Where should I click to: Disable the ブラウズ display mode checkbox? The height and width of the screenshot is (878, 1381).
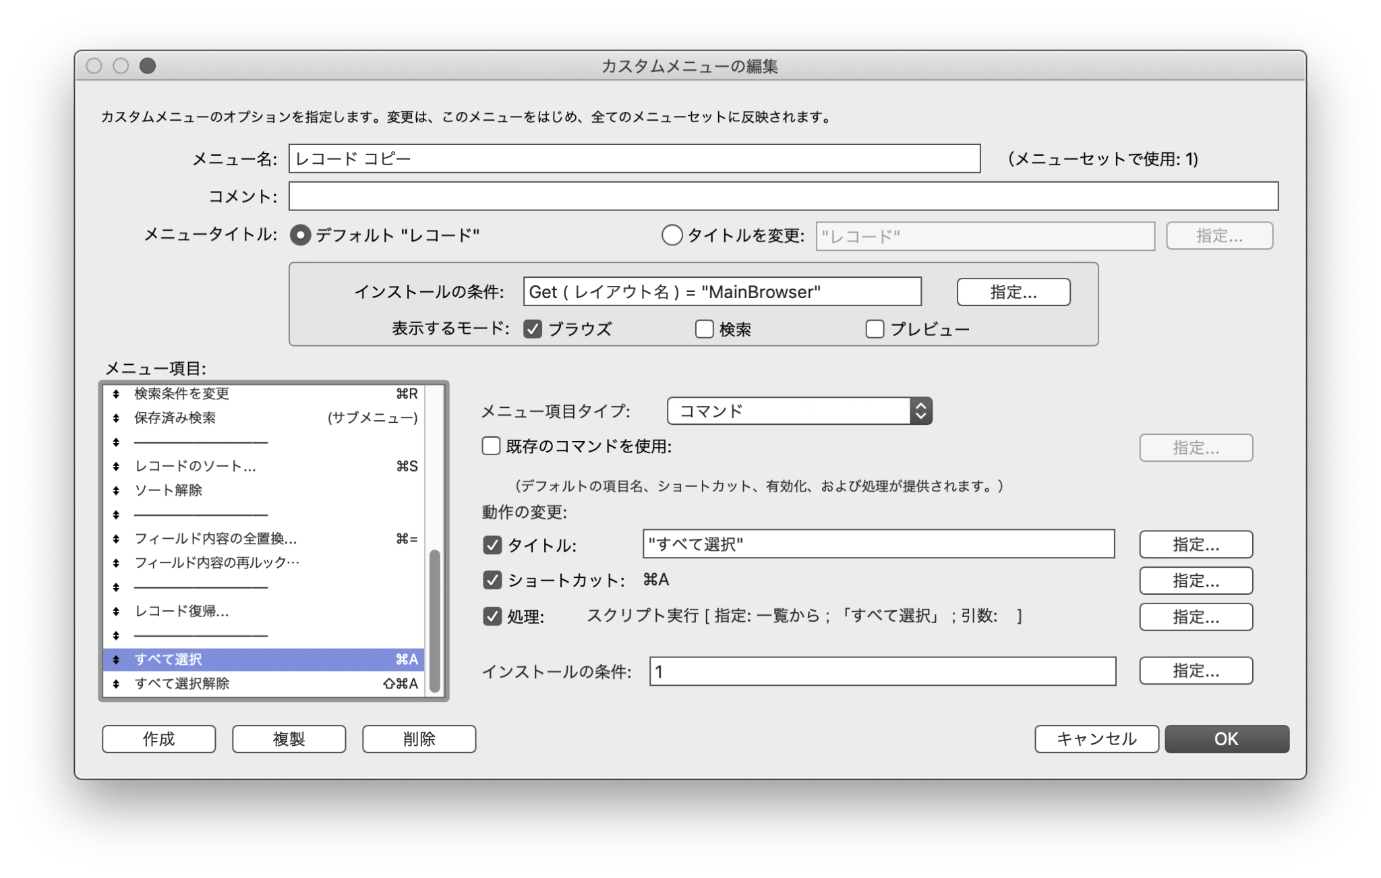[533, 329]
